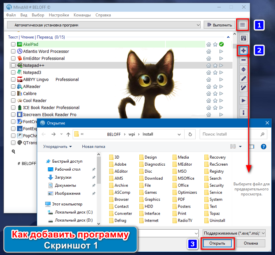Tick the Notepad++ checkbox

tap(13, 65)
